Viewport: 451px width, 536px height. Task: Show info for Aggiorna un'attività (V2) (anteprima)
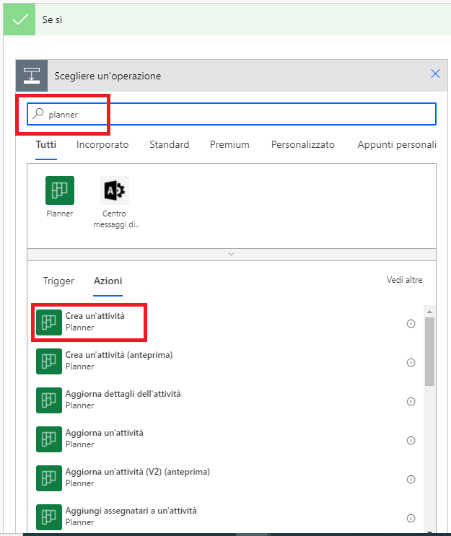click(x=411, y=479)
